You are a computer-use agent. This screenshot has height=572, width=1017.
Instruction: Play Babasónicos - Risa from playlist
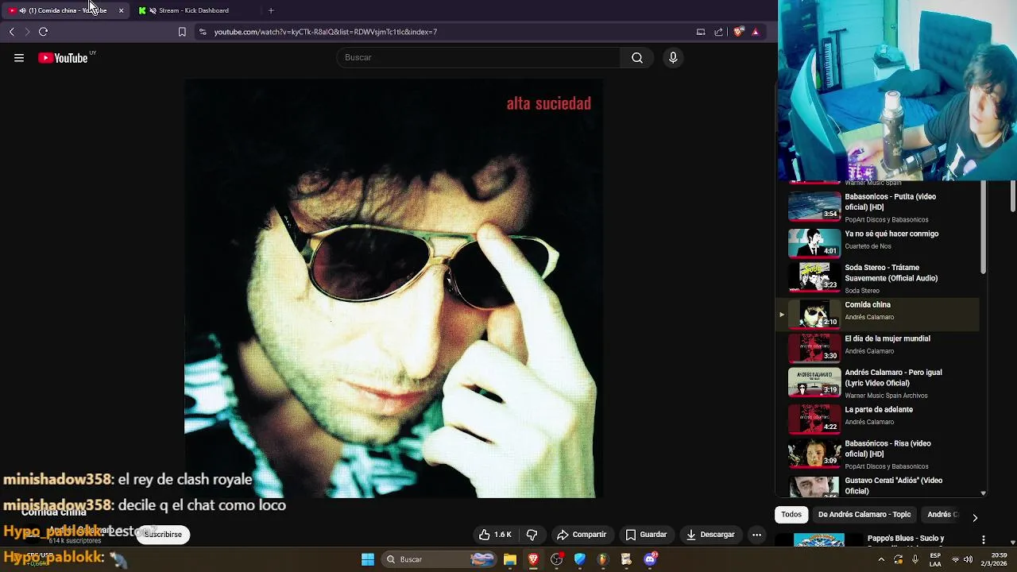coord(878,454)
